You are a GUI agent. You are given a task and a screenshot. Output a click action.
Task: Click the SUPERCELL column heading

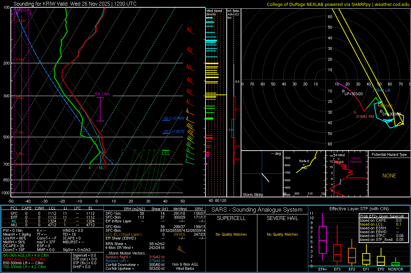point(231,218)
